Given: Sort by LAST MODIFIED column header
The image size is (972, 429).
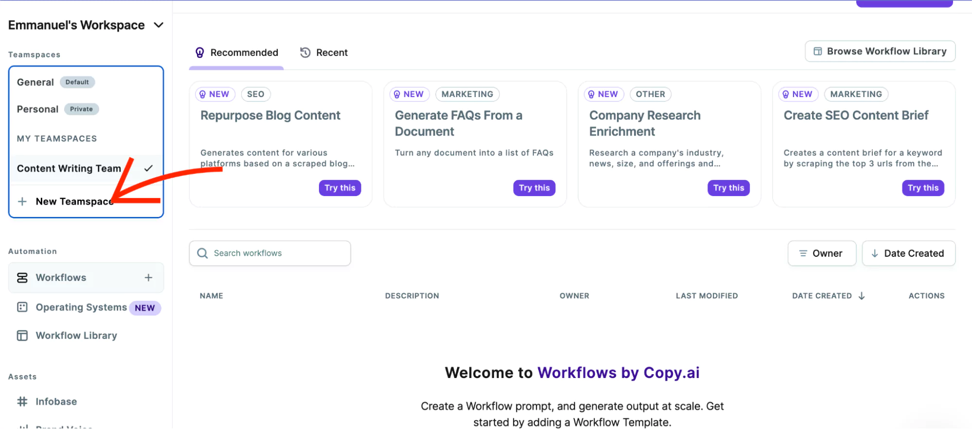Looking at the screenshot, I should [x=707, y=296].
